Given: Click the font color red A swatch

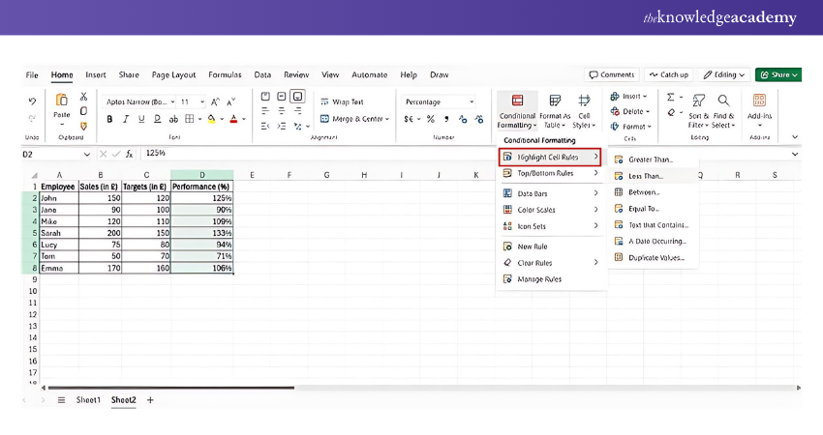Looking at the screenshot, I should click(233, 119).
